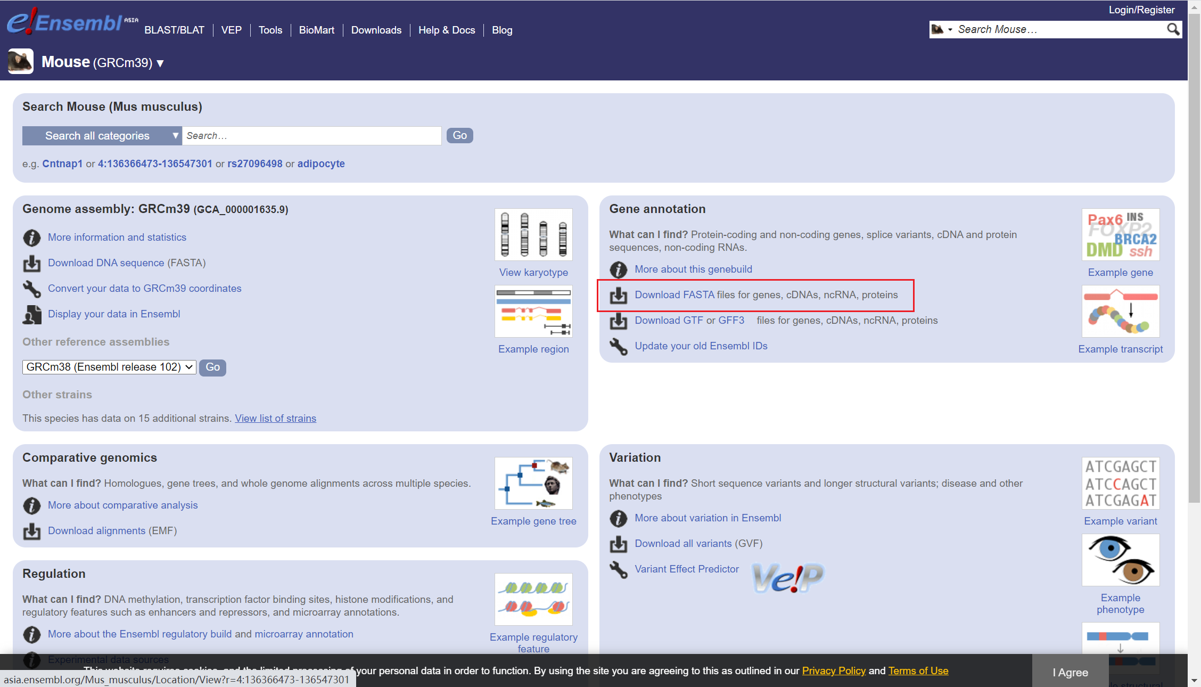Open the GFF3 download link

[731, 321]
